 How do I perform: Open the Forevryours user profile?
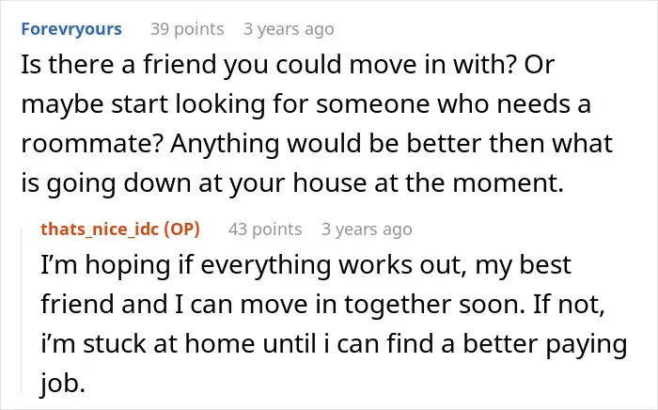tap(71, 29)
